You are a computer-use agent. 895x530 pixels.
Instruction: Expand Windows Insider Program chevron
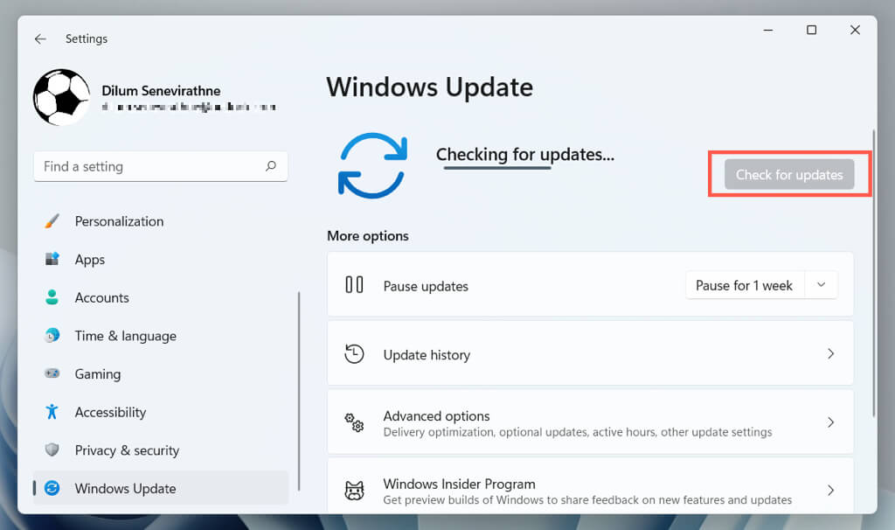point(831,490)
